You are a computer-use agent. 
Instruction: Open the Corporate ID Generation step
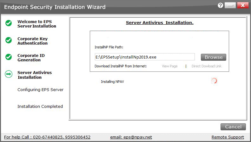click(x=31, y=58)
